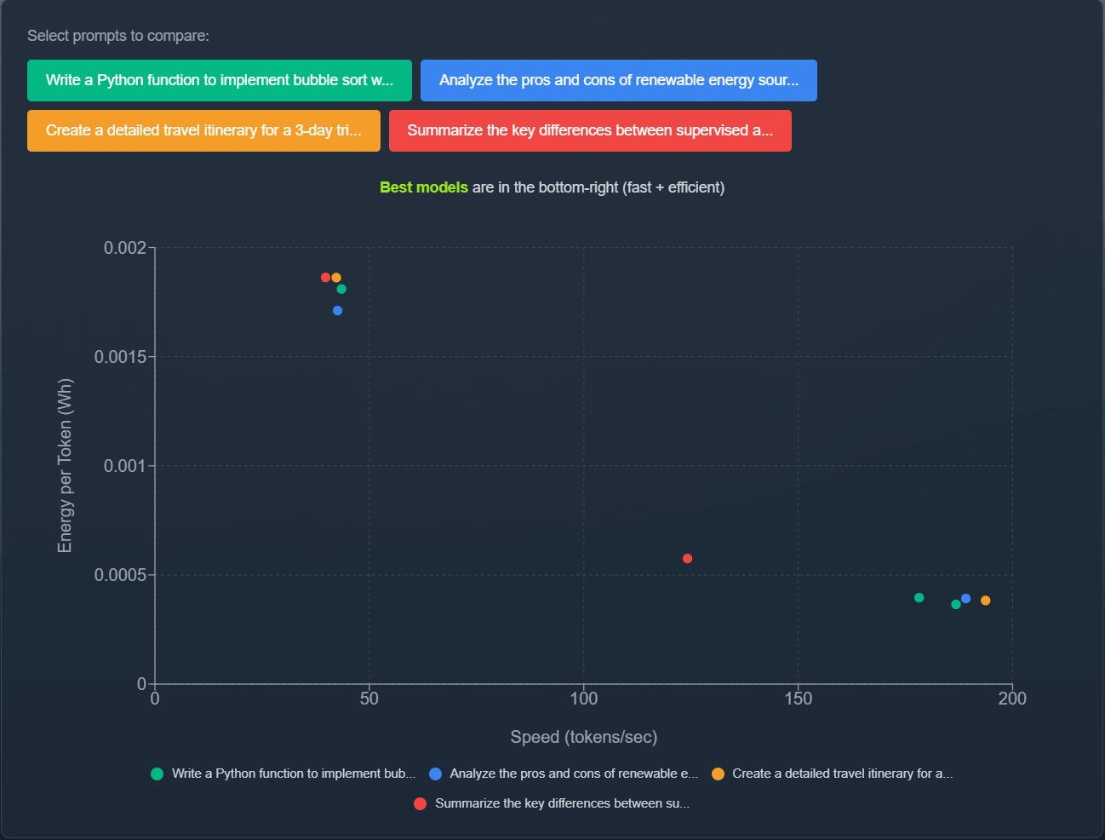The width and height of the screenshot is (1105, 840).
Task: Click the green legend marker for the Python prompt
Action: point(157,774)
